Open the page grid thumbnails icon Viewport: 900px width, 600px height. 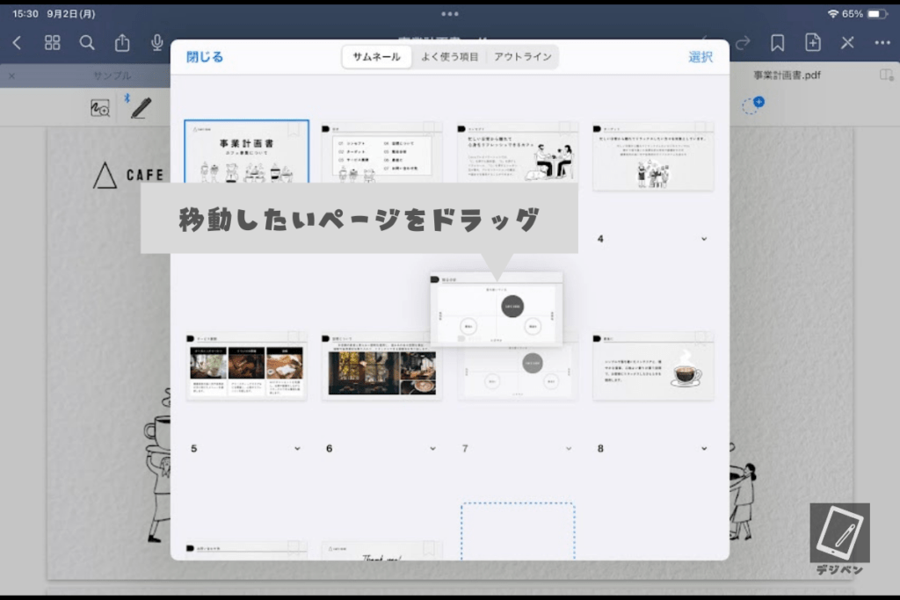tap(52, 42)
